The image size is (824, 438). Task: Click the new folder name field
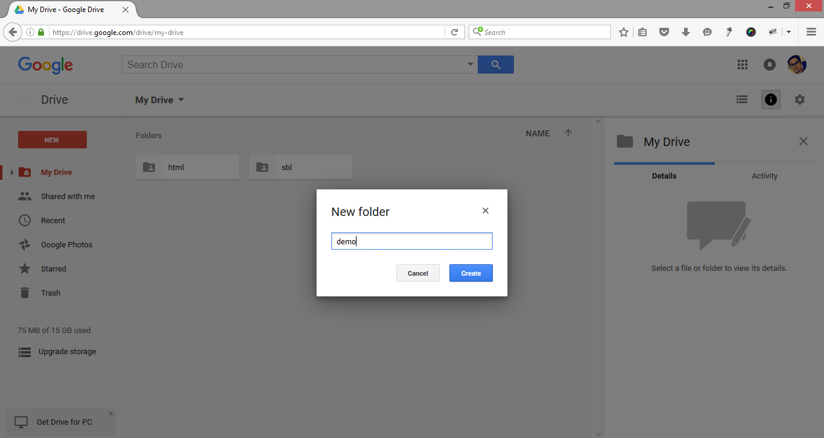coord(412,241)
